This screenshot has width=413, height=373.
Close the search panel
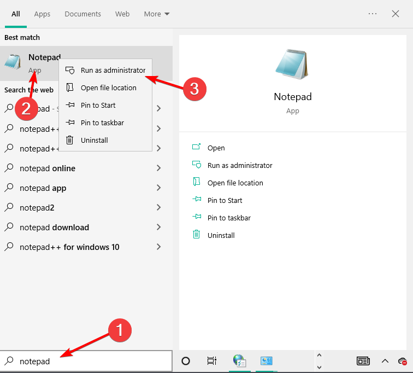tap(396, 14)
